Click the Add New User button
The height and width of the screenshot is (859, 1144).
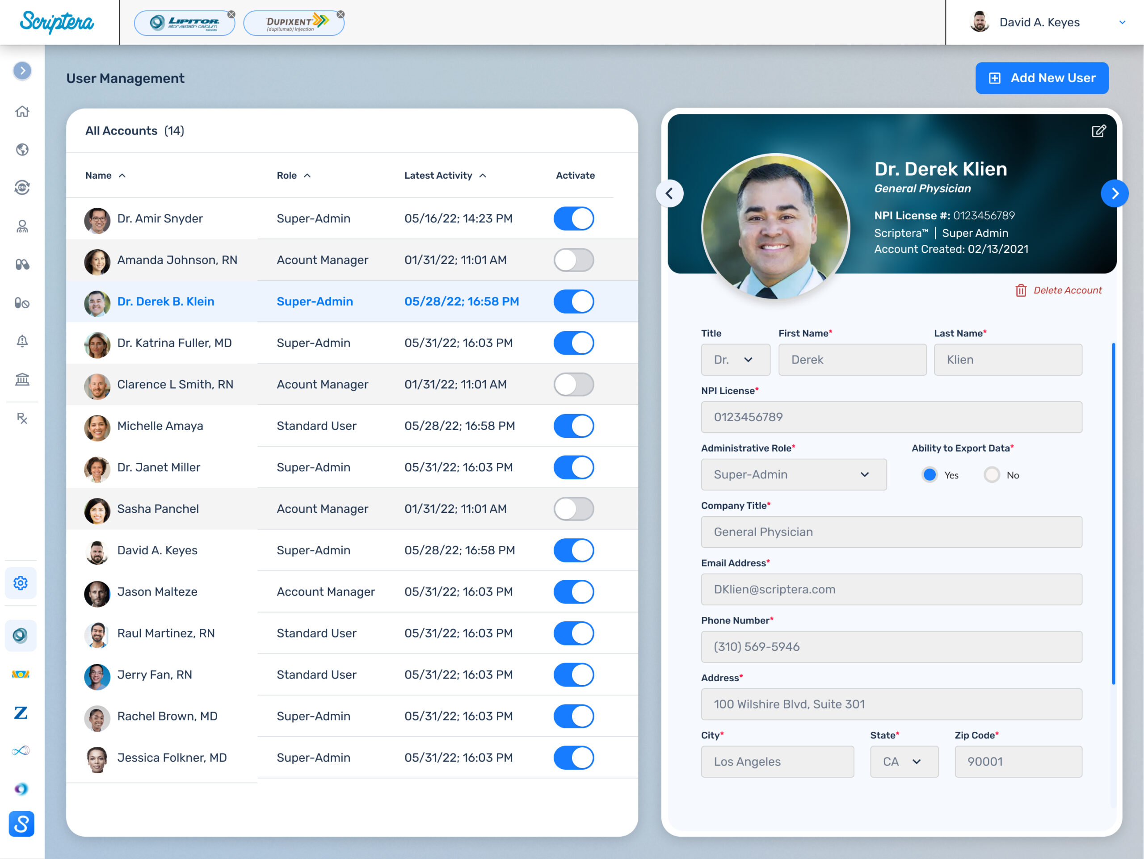(1042, 78)
